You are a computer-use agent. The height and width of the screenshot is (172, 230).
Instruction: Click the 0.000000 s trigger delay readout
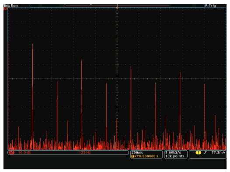coord(148,156)
